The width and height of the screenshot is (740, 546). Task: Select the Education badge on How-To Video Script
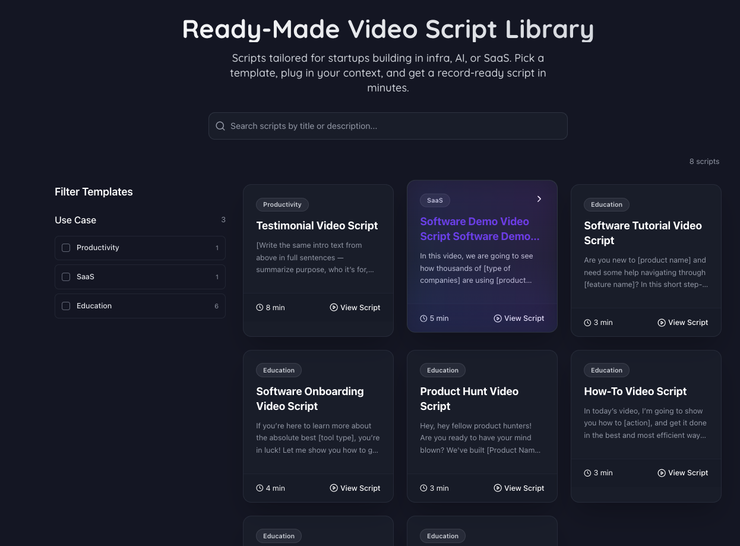point(606,370)
